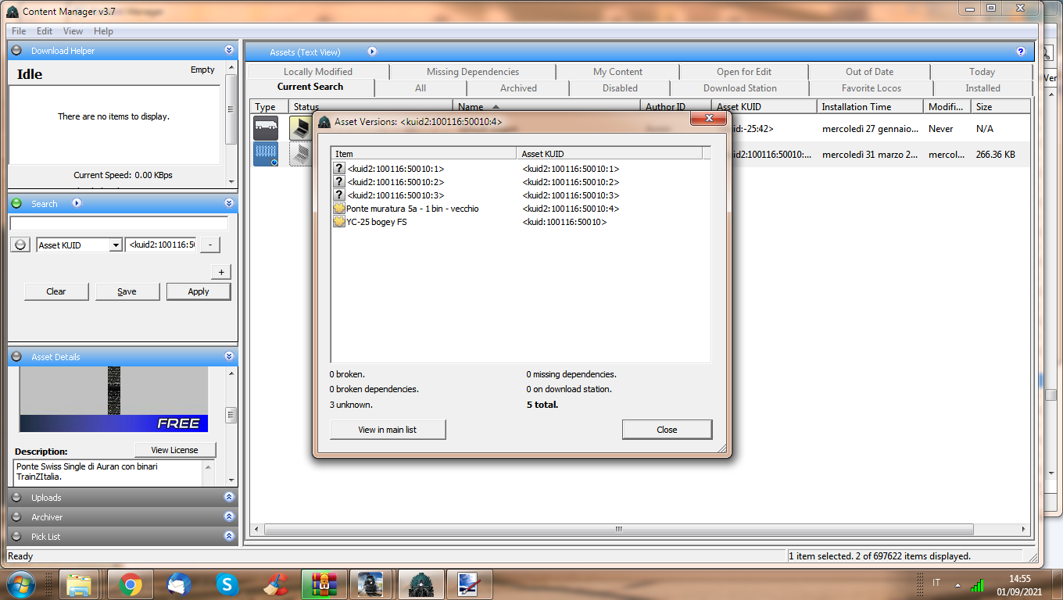This screenshot has height=600, width=1063.
Task: Open Skype from the taskbar
Action: point(227,584)
